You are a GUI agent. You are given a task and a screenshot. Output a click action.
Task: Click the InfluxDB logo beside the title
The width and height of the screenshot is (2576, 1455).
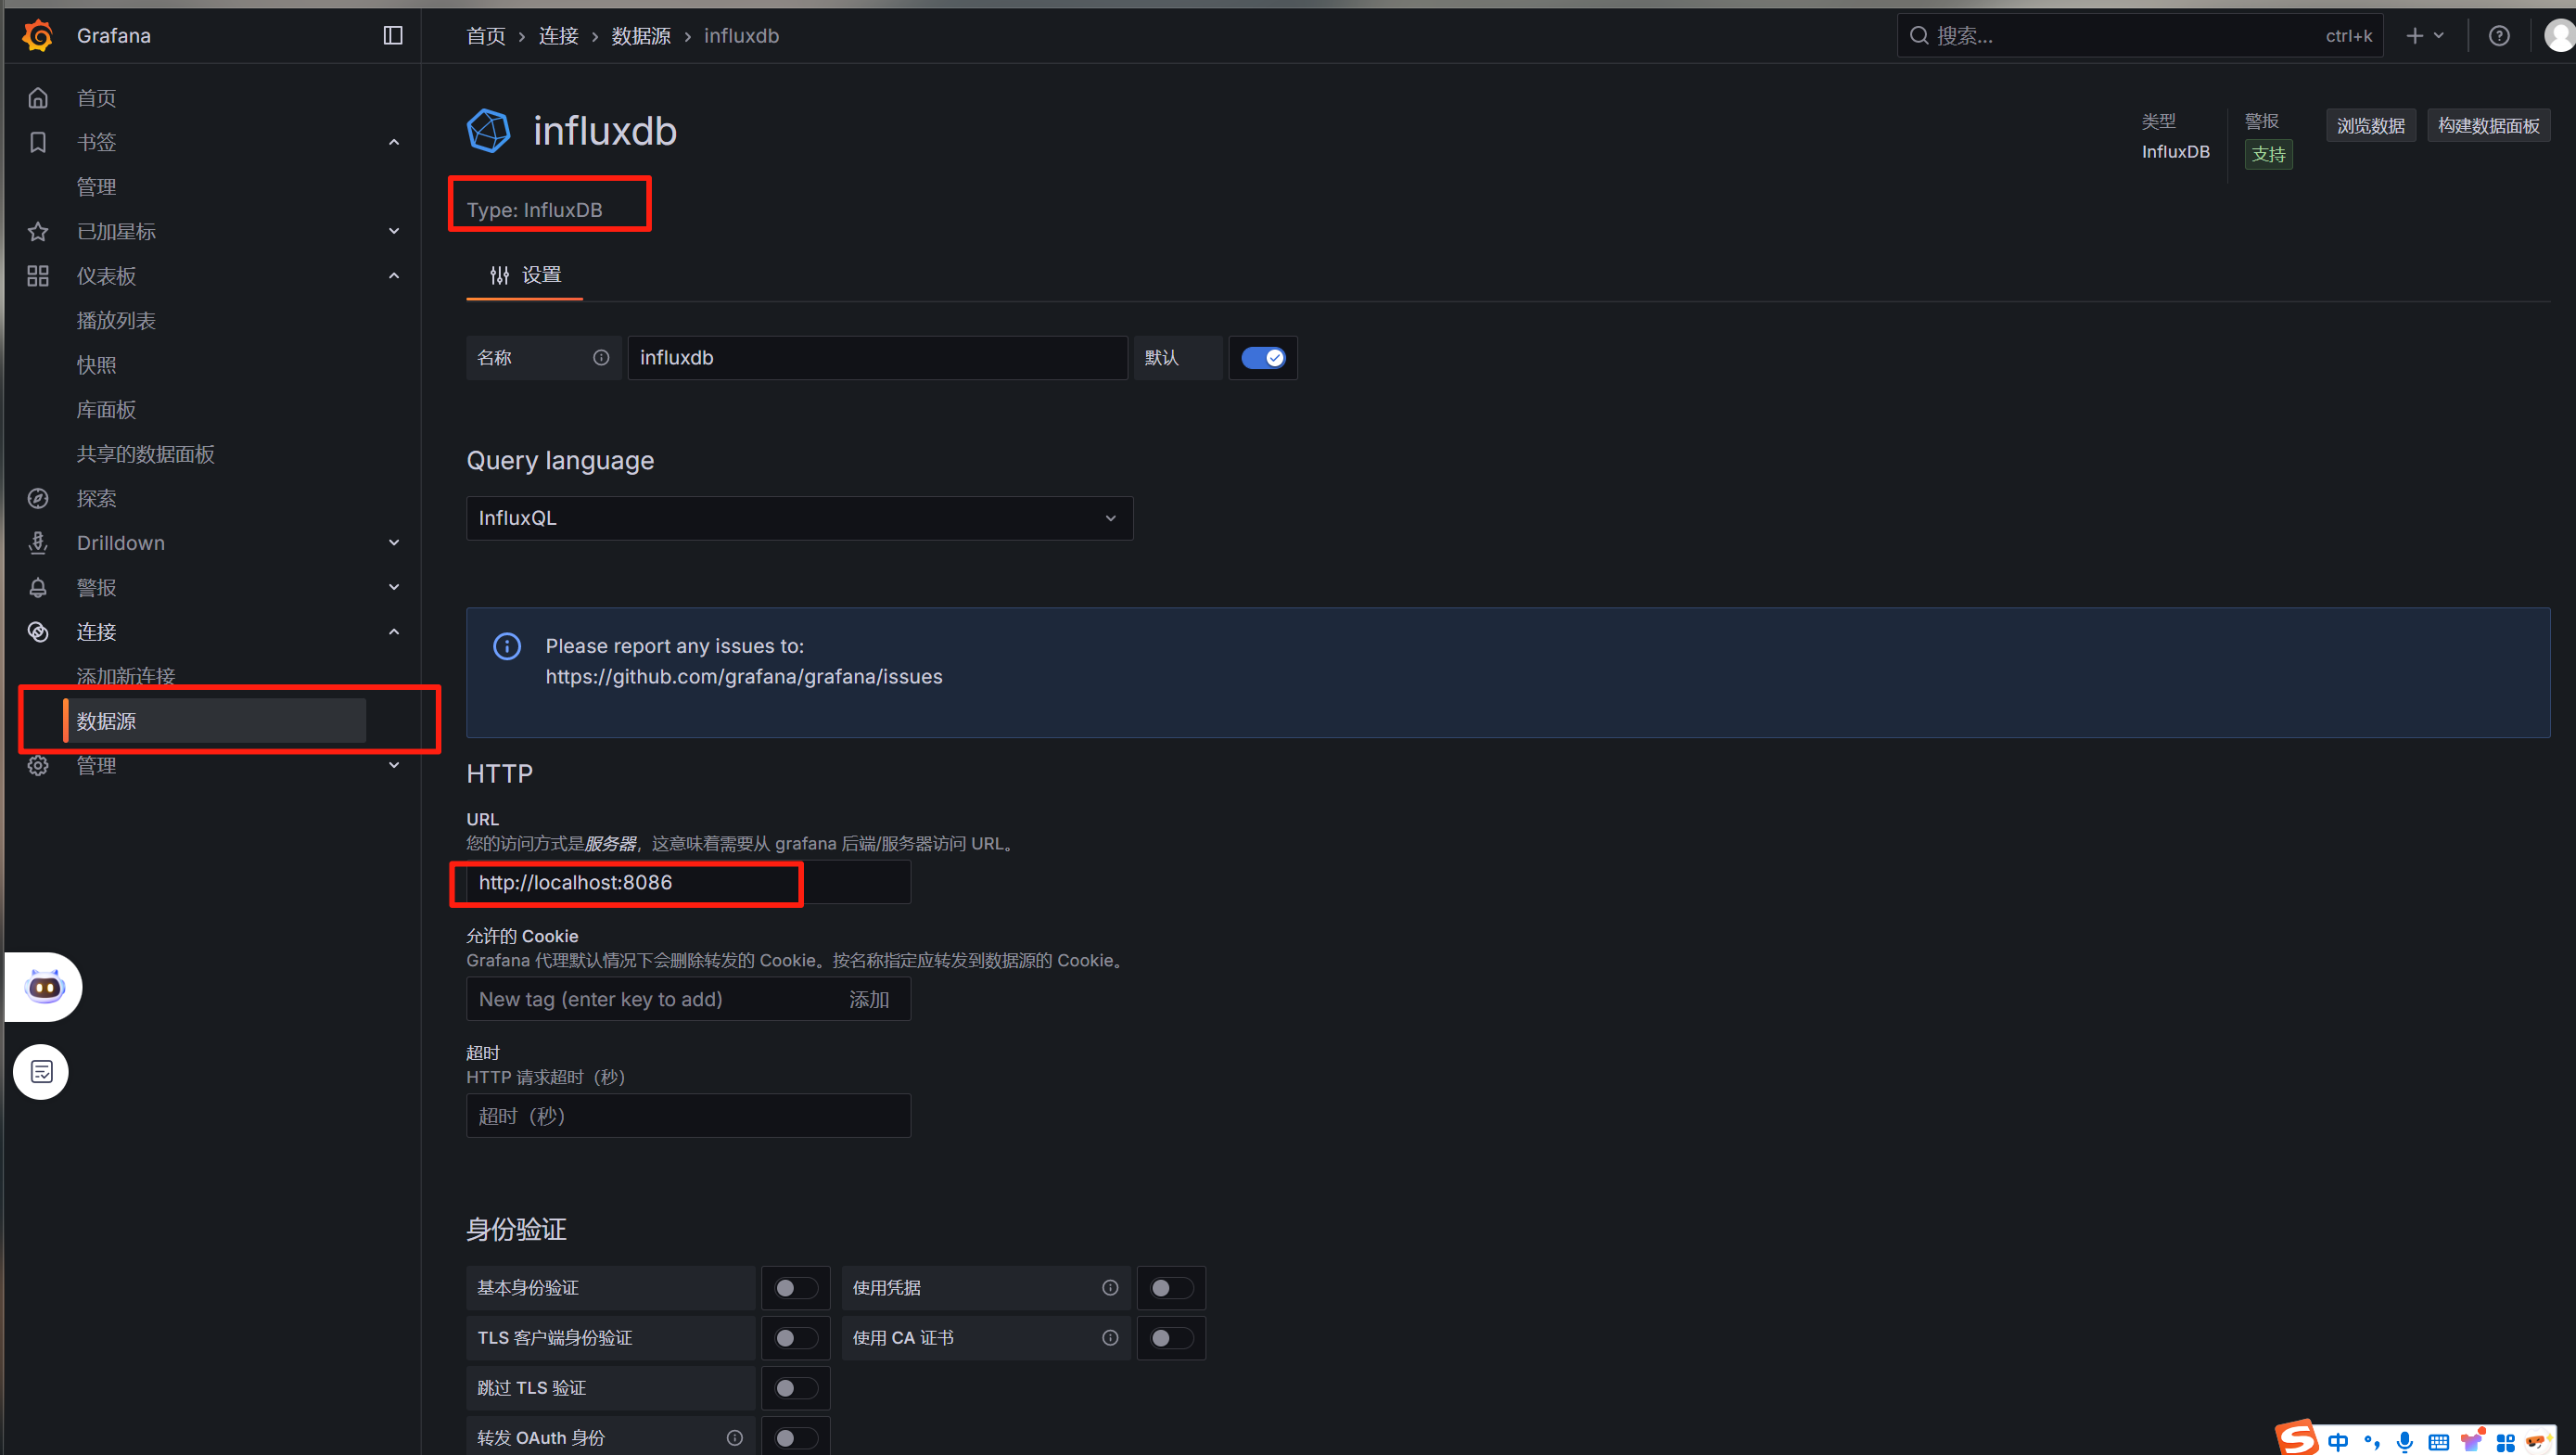(489, 131)
